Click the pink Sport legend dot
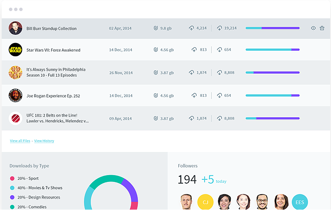The height and width of the screenshot is (210, 331). click(12, 178)
